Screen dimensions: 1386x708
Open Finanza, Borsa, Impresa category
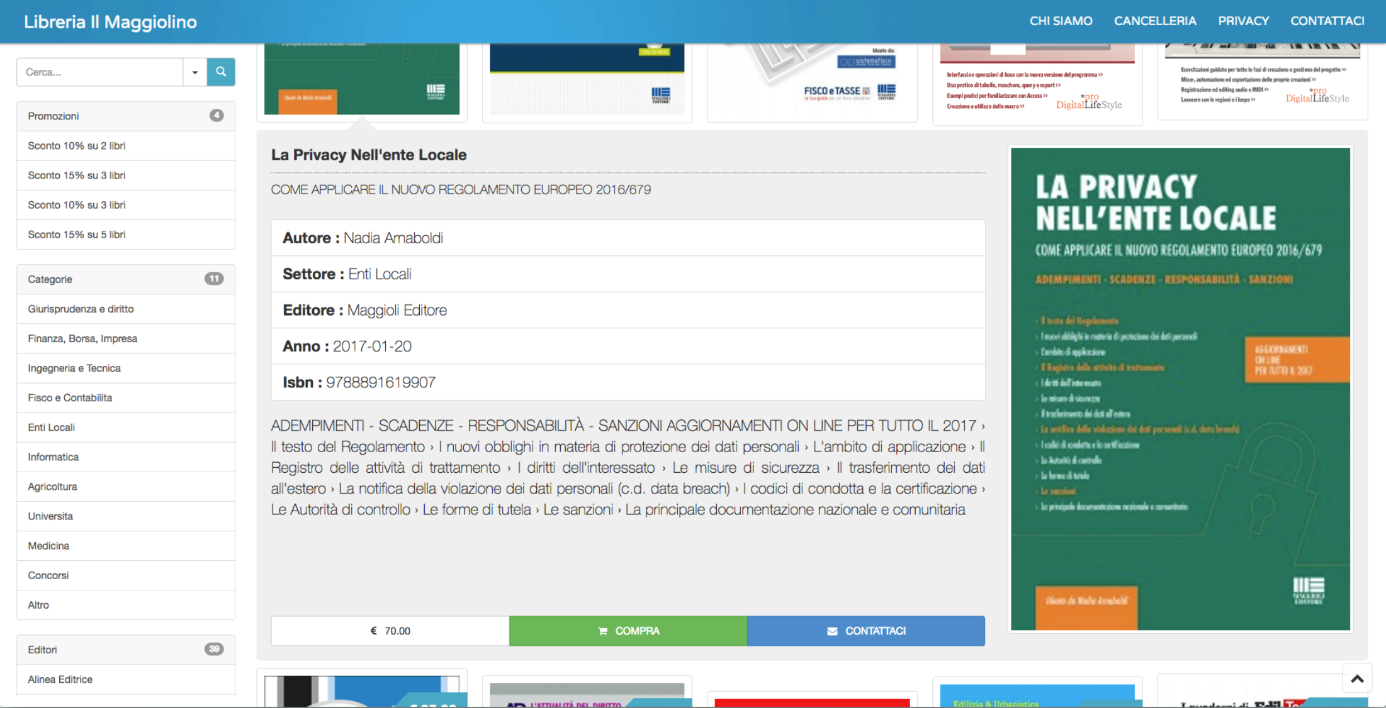click(126, 338)
